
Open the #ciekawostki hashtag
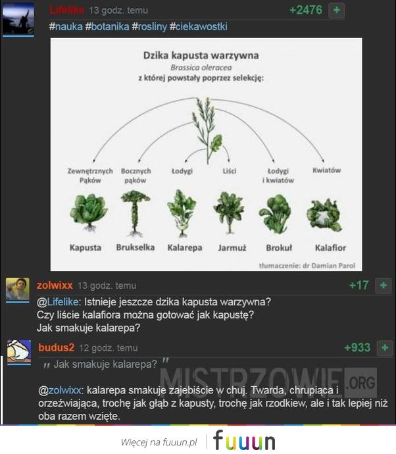click(199, 26)
